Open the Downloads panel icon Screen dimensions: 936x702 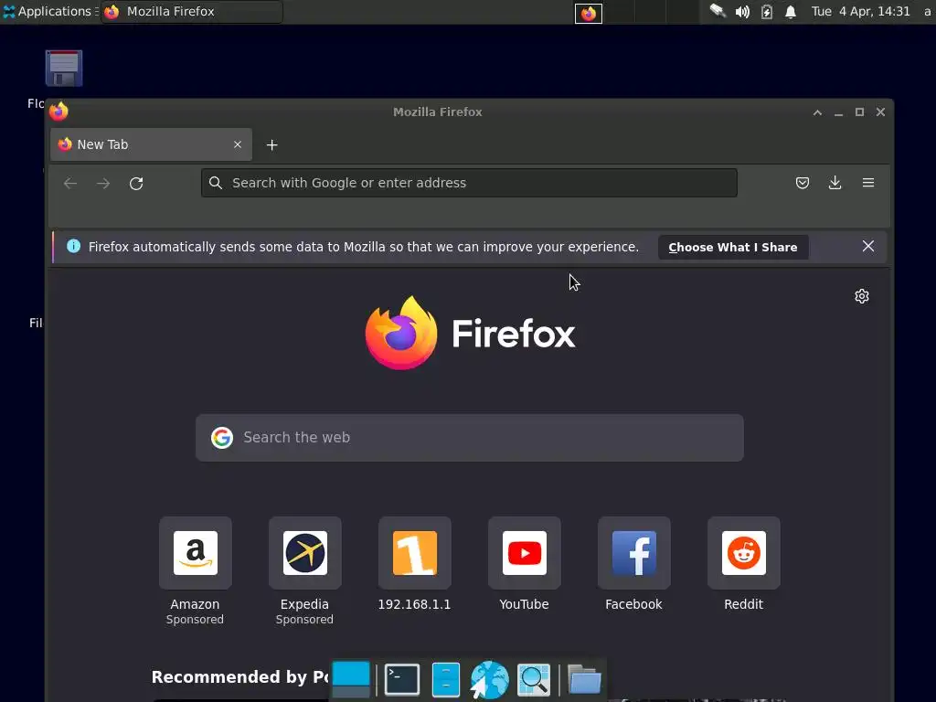tap(835, 183)
